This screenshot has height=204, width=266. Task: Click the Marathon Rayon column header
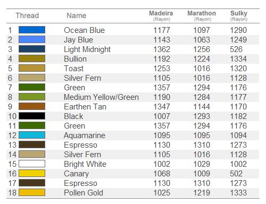click(x=202, y=15)
